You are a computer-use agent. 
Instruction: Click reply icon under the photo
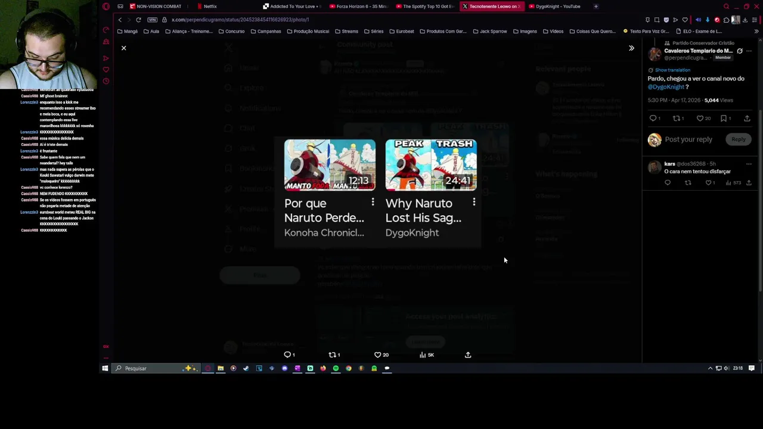click(x=287, y=355)
